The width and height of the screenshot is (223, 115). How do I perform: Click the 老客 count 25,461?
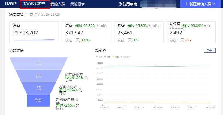[x=125, y=33]
